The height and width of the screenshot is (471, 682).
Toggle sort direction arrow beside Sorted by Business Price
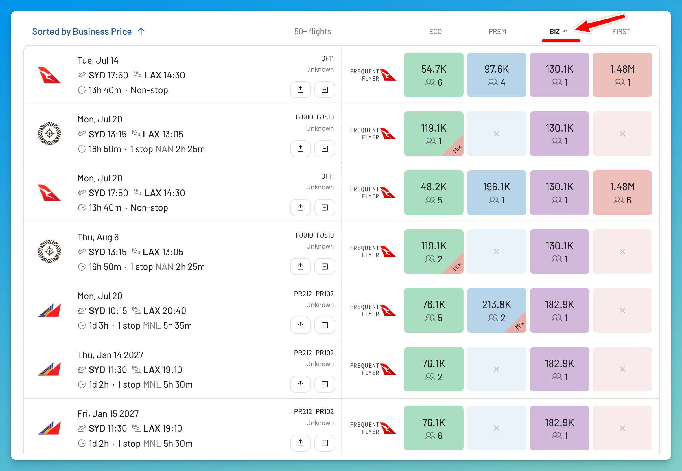(141, 31)
